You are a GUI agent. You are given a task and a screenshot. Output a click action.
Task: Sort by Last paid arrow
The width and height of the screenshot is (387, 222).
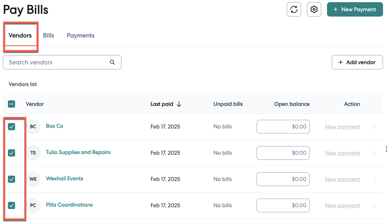coord(179,104)
